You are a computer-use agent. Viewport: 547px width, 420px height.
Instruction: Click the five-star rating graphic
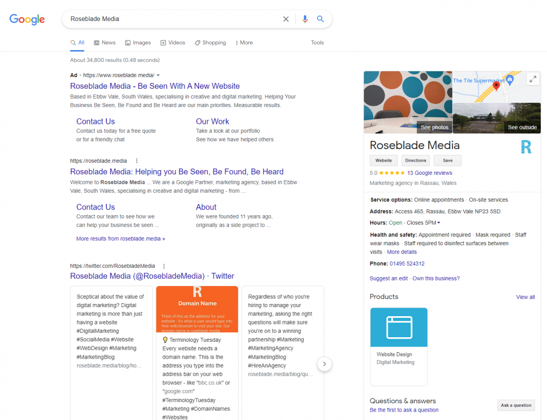click(392, 173)
